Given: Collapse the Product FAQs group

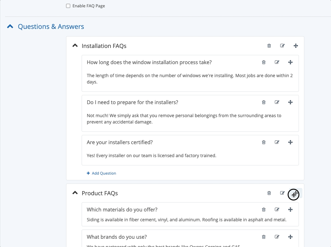Looking at the screenshot, I should pyautogui.click(x=75, y=193).
